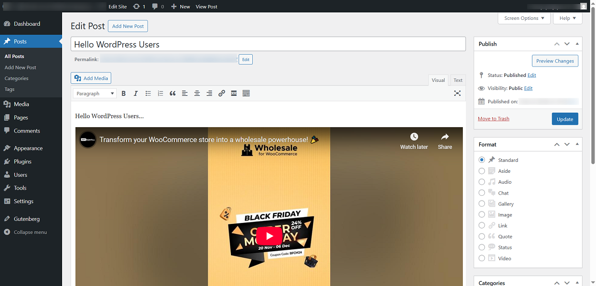The image size is (596, 286).
Task: Open the Paragraph style dropdown
Action: 94,93
